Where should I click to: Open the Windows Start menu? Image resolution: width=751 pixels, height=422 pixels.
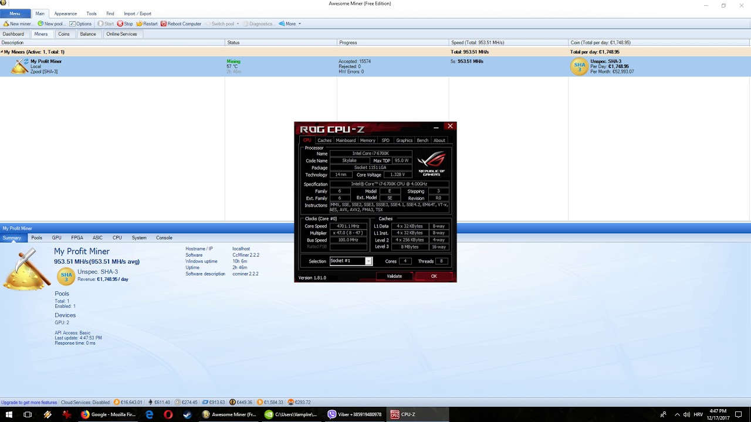point(9,414)
